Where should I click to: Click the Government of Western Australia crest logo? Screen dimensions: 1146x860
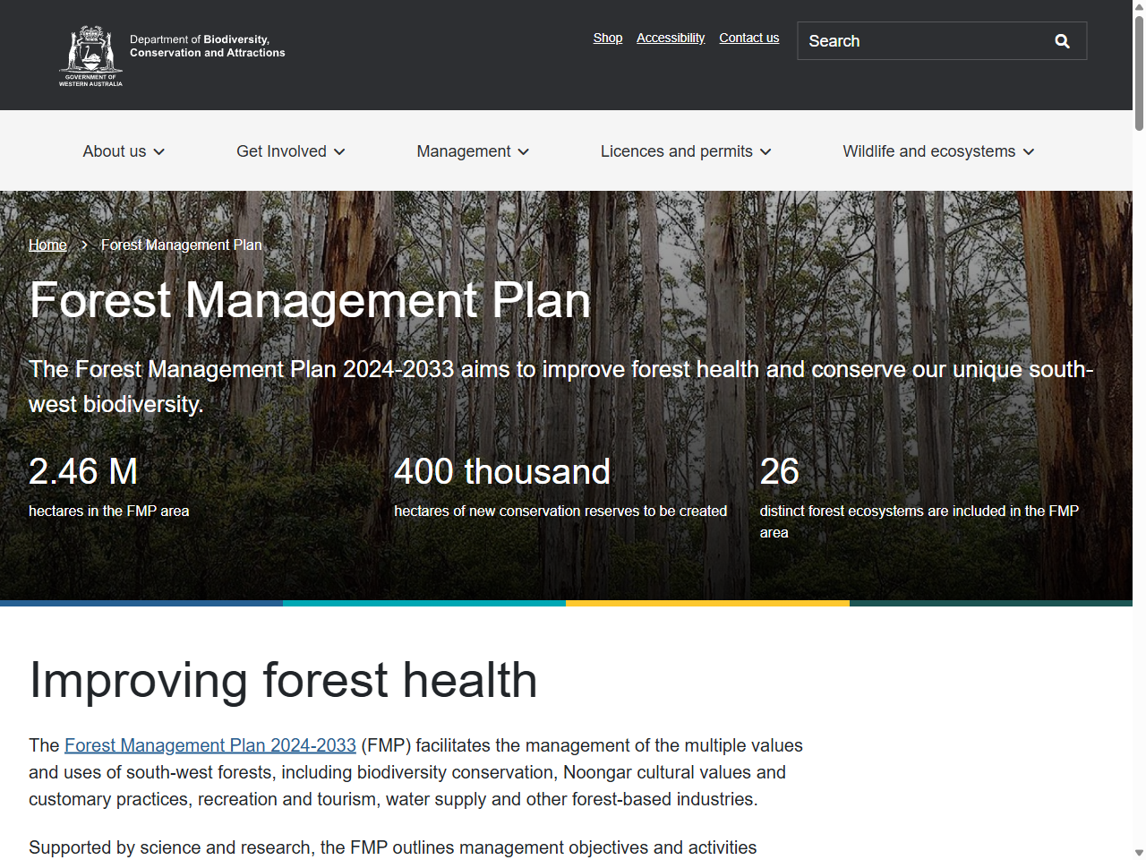[90, 55]
